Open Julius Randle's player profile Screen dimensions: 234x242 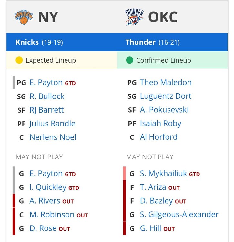click(x=52, y=124)
